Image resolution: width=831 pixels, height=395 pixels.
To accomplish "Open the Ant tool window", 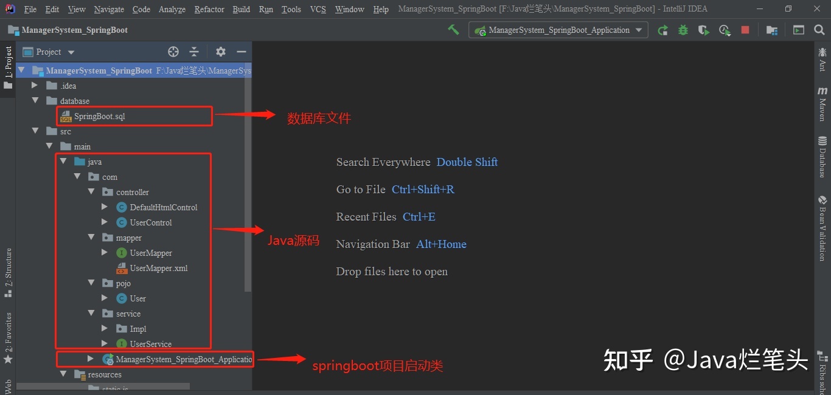I will [x=822, y=60].
